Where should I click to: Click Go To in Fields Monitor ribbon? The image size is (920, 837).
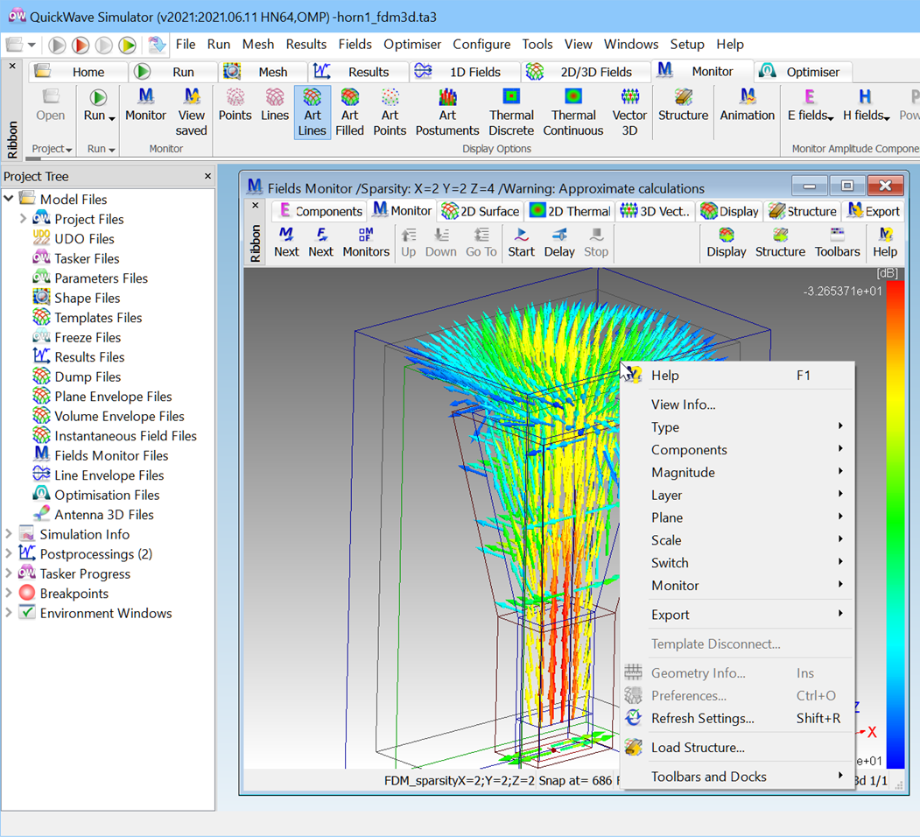481,243
